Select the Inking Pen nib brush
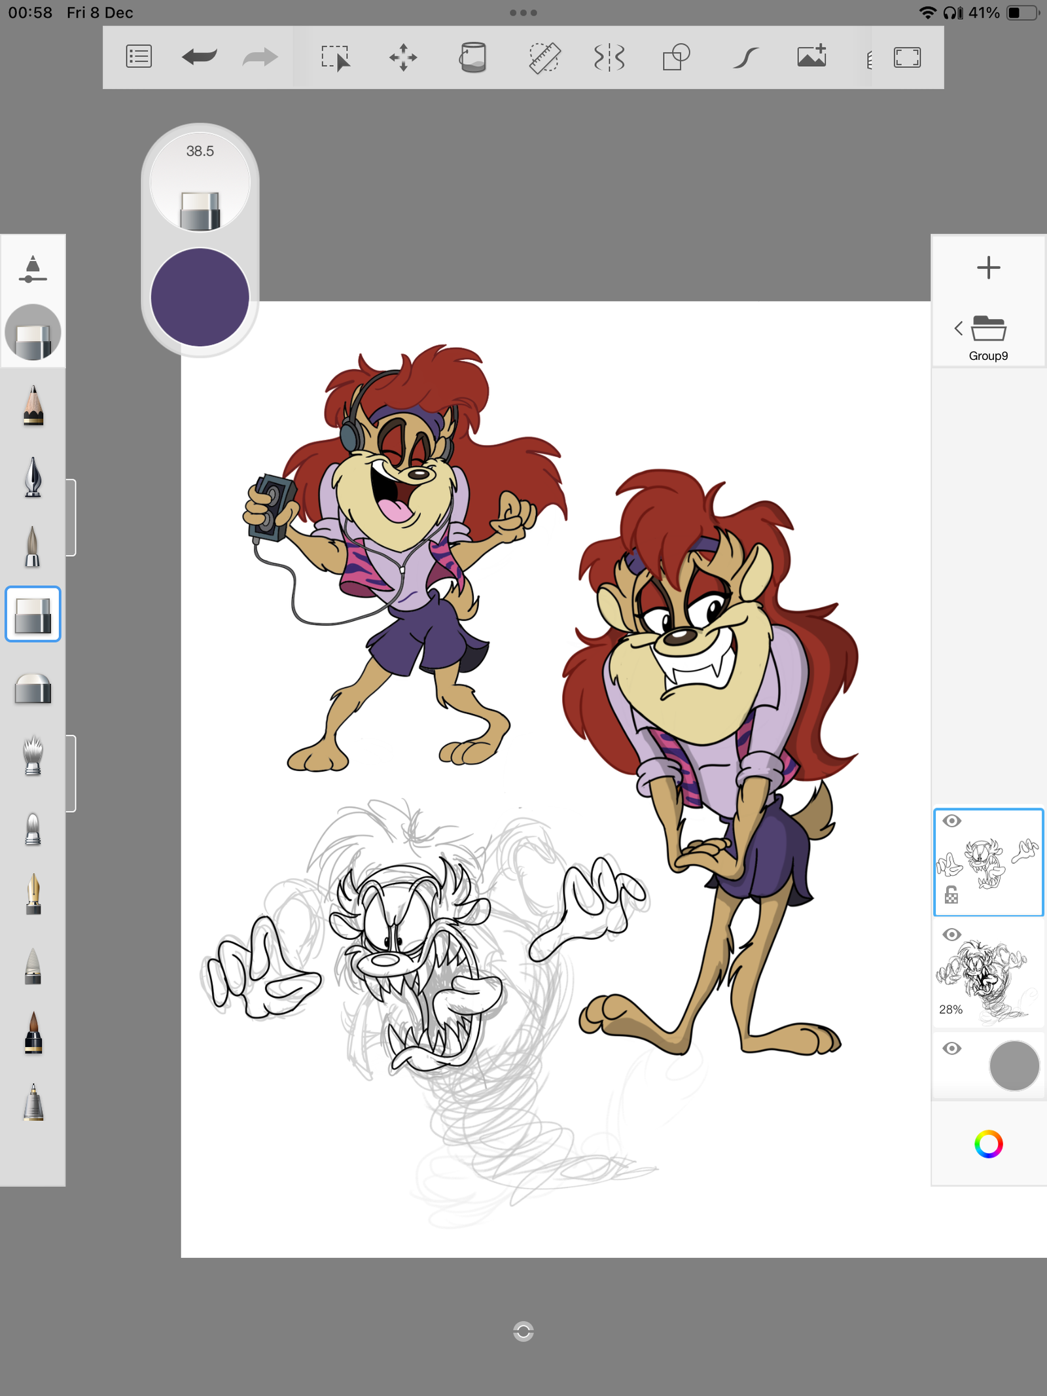The width and height of the screenshot is (1047, 1396). pos(33,477)
